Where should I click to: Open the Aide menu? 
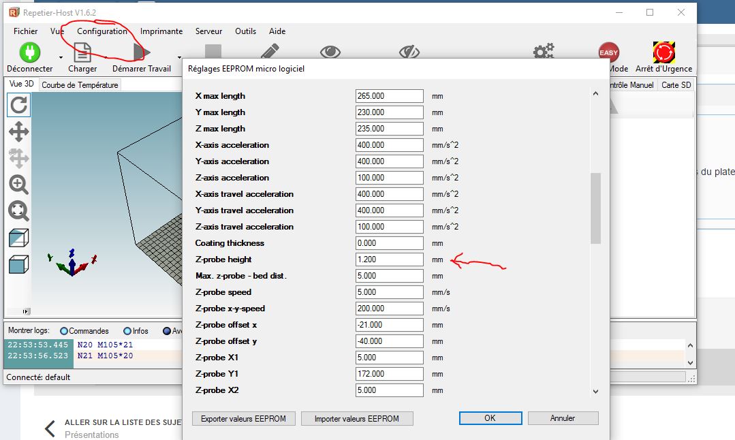point(277,31)
